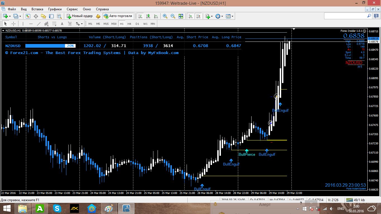Screen dimensions: 381x214
Task: Open the arrows objects icon
Action: tap(78, 24)
